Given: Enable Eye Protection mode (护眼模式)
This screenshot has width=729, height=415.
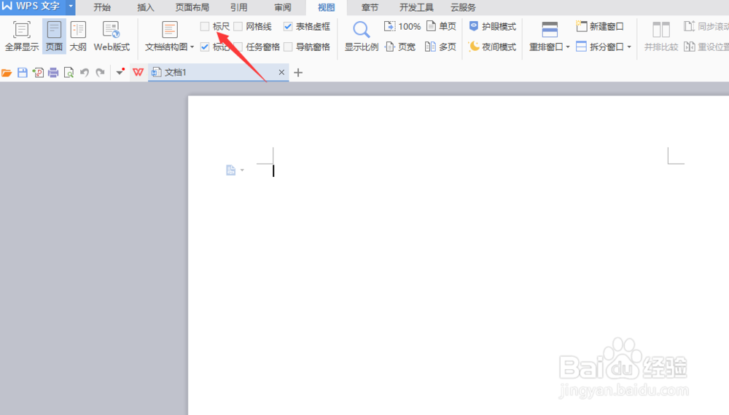Looking at the screenshot, I should click(492, 26).
